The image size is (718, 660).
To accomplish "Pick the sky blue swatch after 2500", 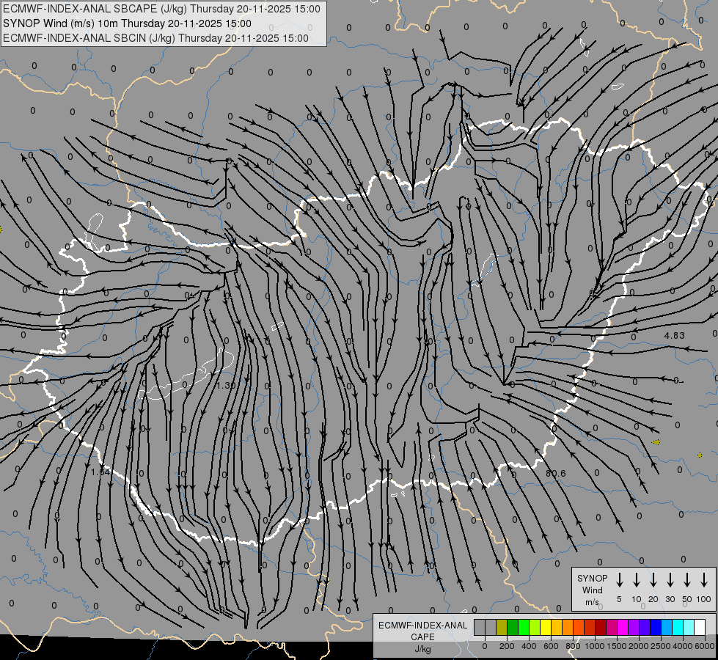I will (x=666, y=627).
